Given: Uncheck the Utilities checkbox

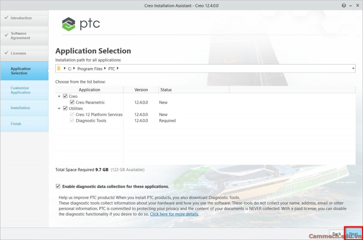Looking at the screenshot, I should pyautogui.click(x=65, y=108).
